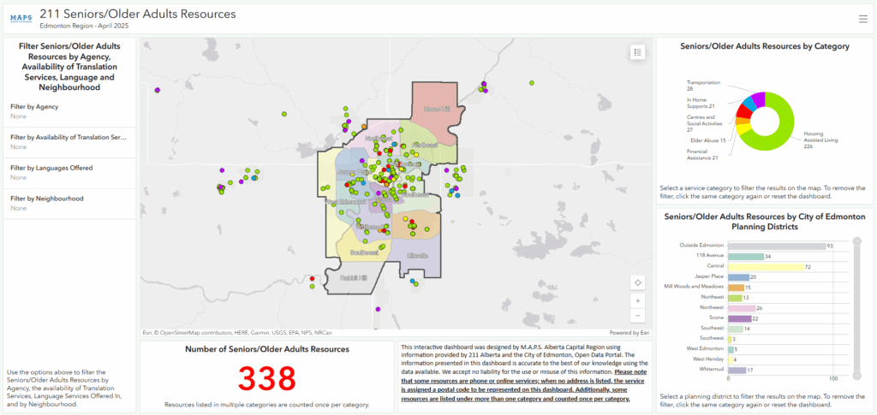Click the West Henday bar in the chart
This screenshot has width=877, height=415.
click(x=730, y=359)
